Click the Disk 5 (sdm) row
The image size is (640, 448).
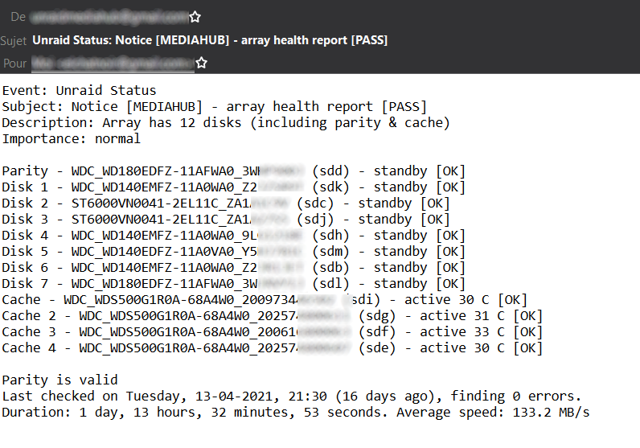pyautogui.click(x=233, y=252)
